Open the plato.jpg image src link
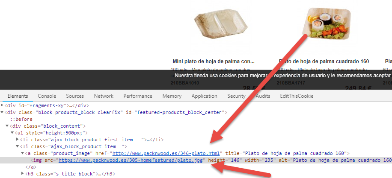 [131, 160]
